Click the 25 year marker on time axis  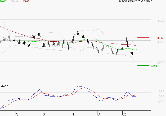click(124, 114)
